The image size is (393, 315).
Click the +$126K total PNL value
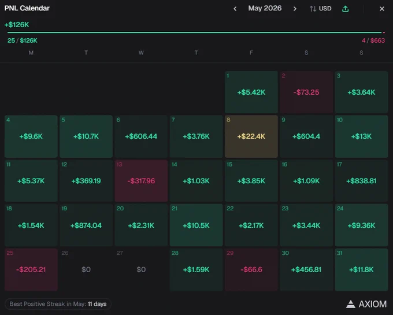coord(17,24)
